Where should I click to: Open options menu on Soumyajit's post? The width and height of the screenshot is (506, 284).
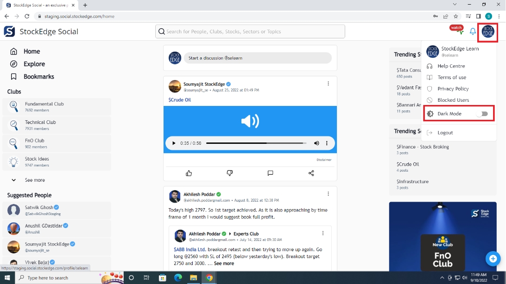pyautogui.click(x=328, y=84)
